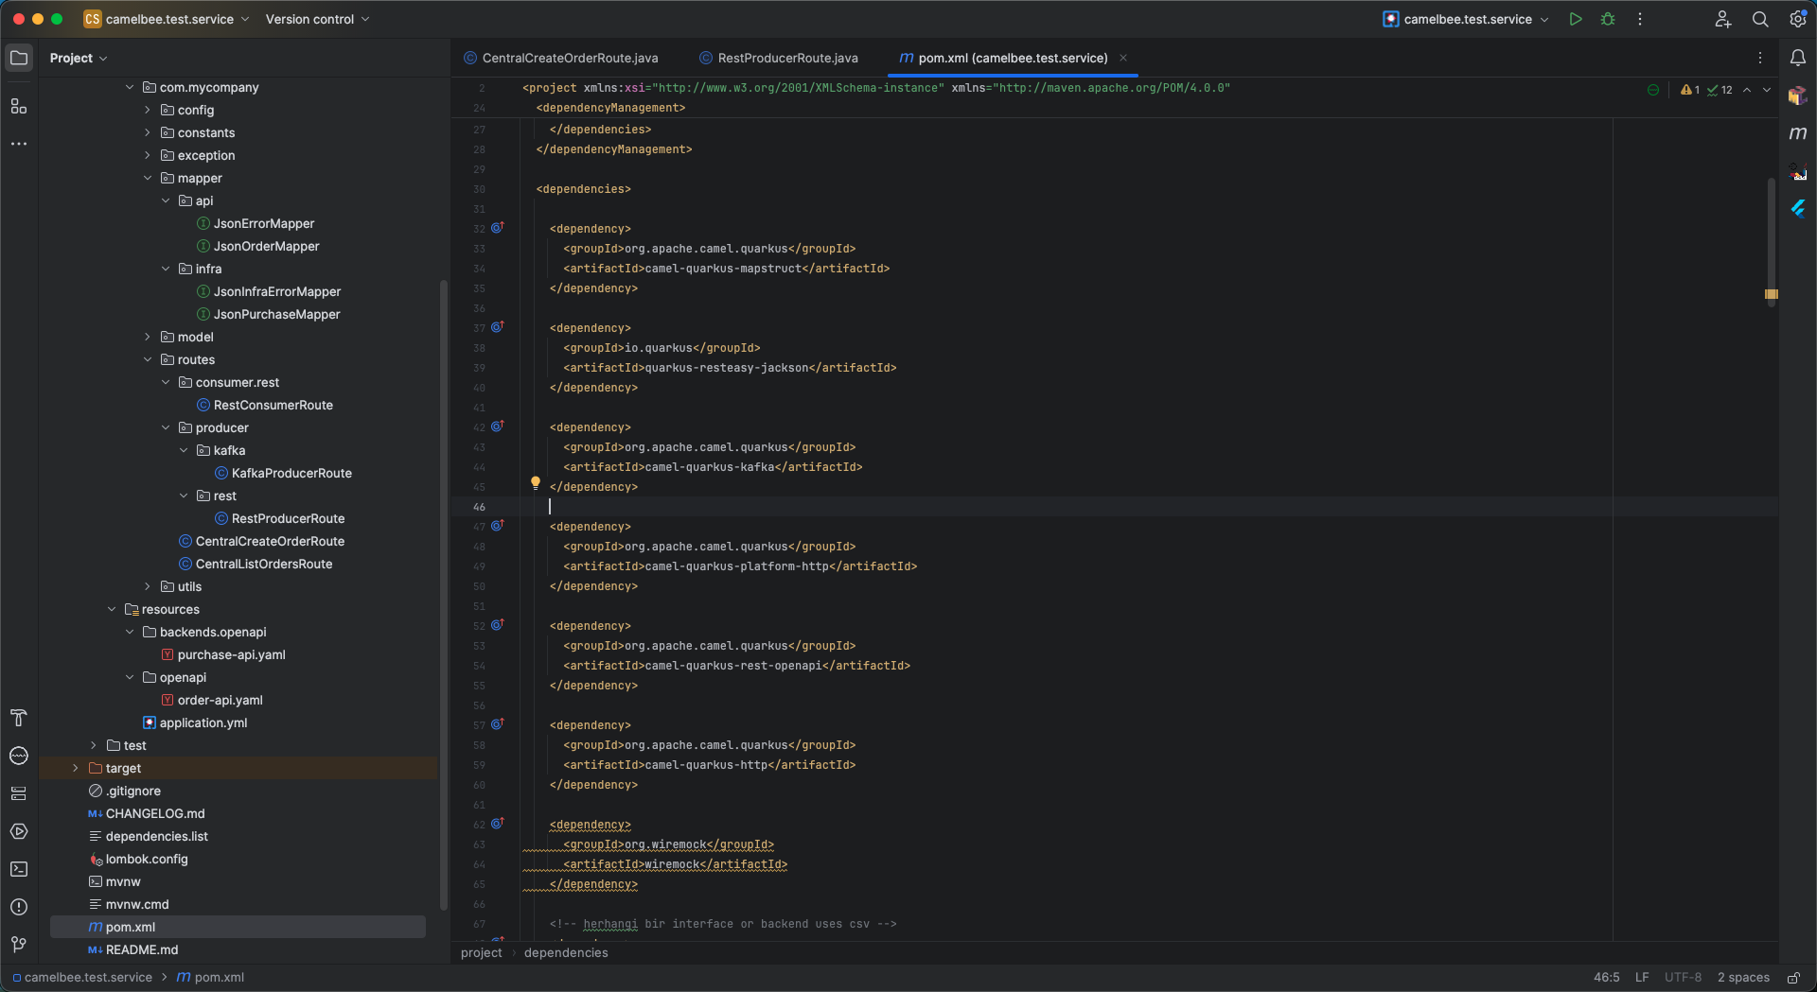This screenshot has width=1817, height=992.
Task: Open the Problems tool window
Action: [19, 907]
